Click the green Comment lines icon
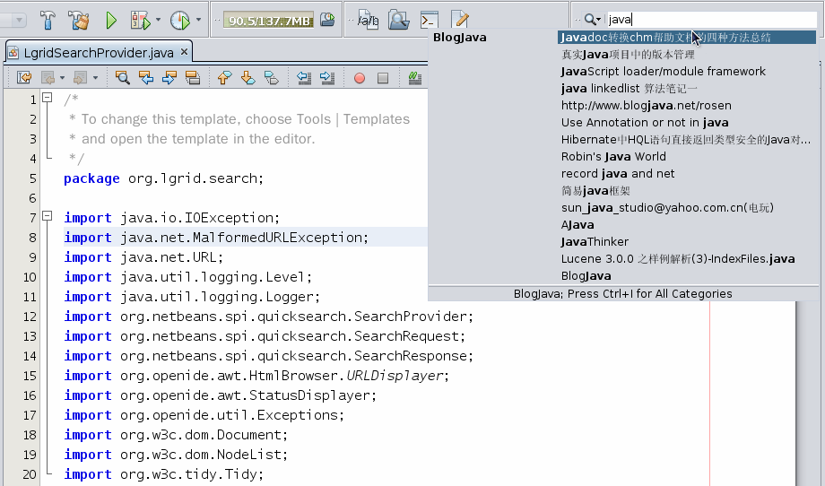Screen dimensions: 825x486 tap(415, 78)
